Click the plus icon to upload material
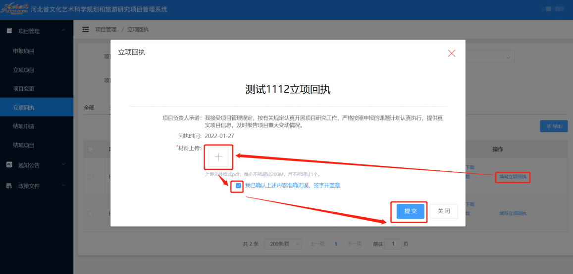 (218, 157)
